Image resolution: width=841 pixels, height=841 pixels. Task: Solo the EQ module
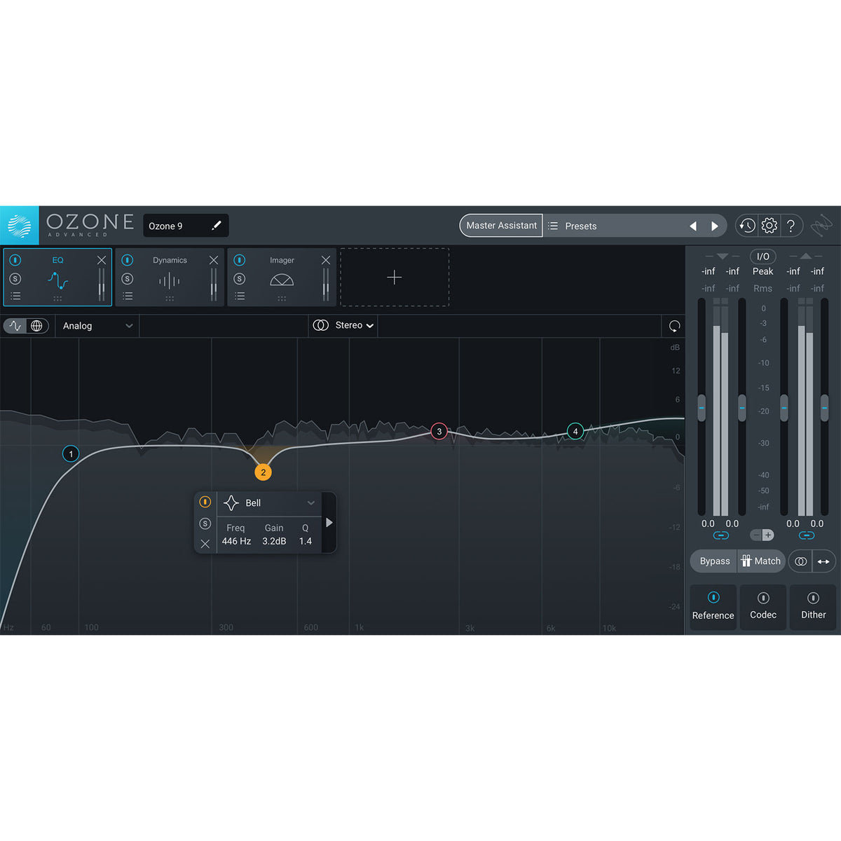pos(15,278)
